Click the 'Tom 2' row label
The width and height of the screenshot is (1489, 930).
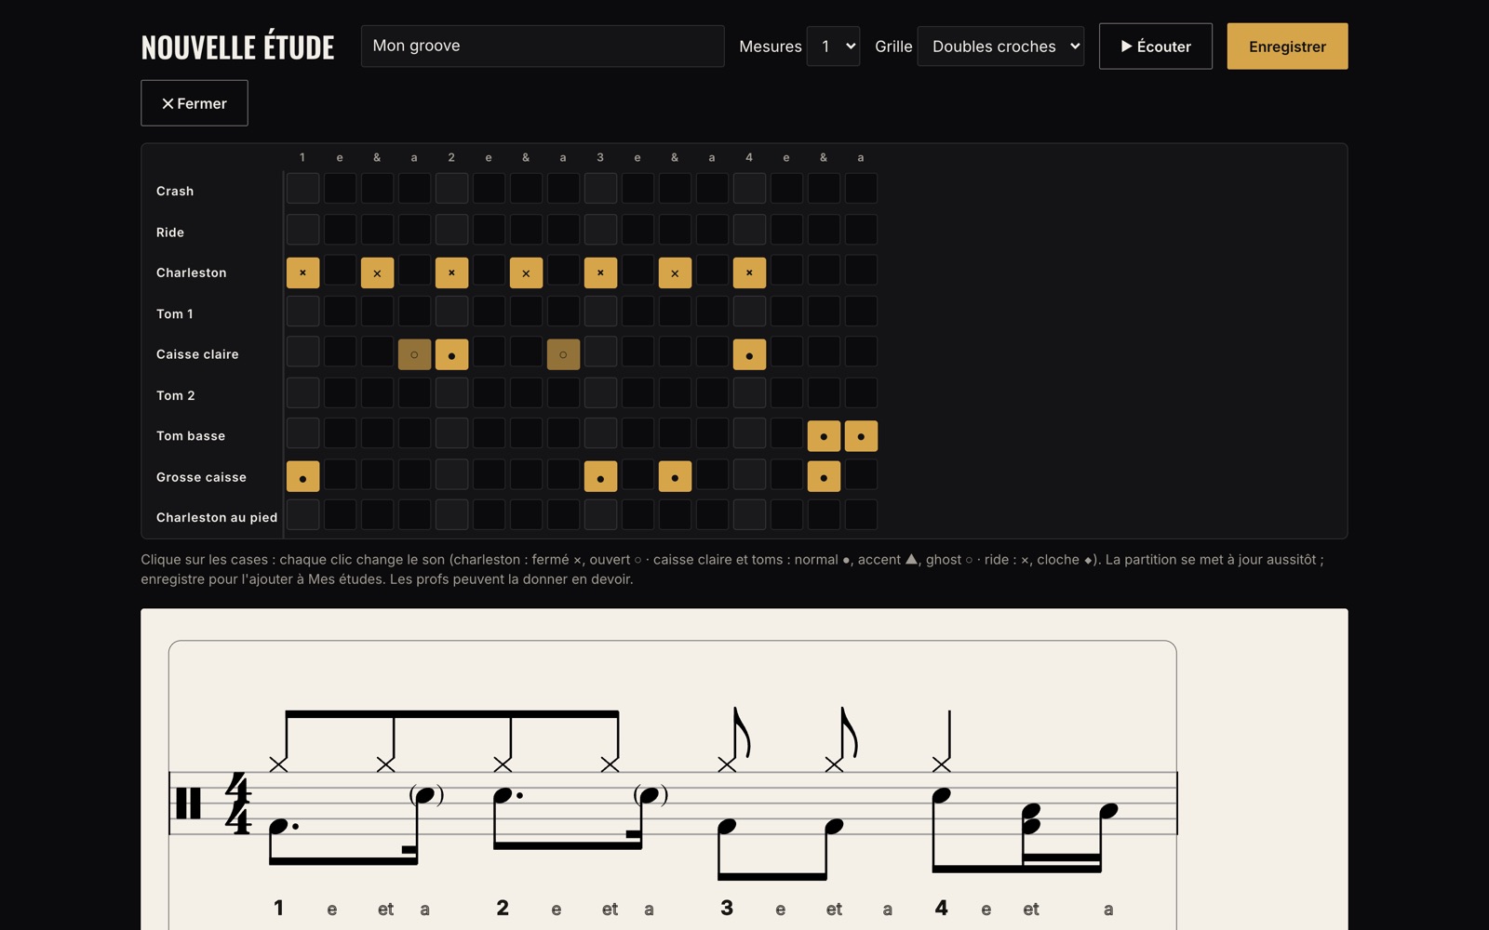click(x=176, y=395)
